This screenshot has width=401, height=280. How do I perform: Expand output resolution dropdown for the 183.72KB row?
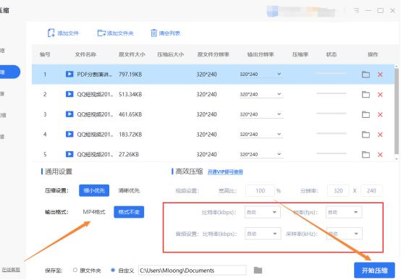click(279, 134)
